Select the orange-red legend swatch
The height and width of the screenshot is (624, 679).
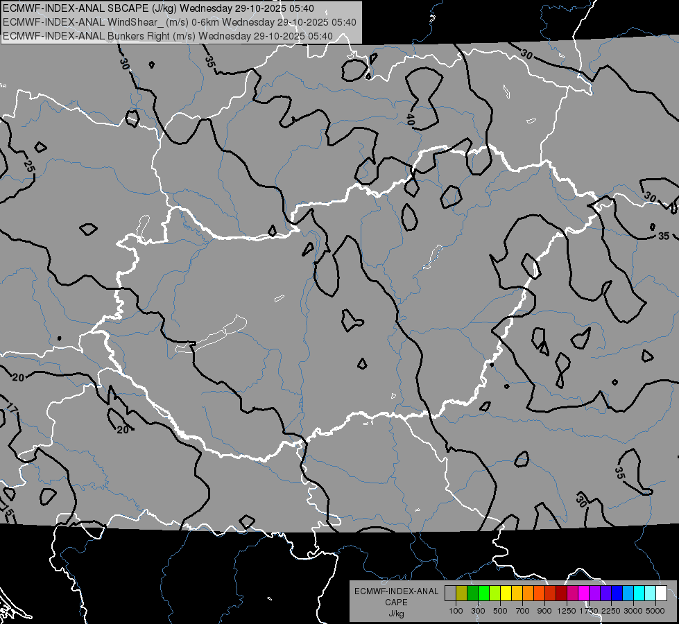click(x=539, y=593)
